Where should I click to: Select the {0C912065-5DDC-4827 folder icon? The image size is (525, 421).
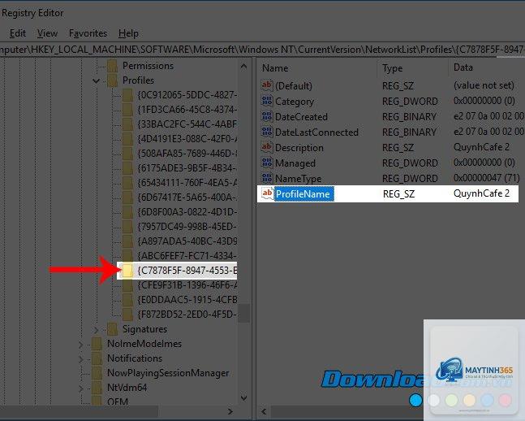[127, 95]
